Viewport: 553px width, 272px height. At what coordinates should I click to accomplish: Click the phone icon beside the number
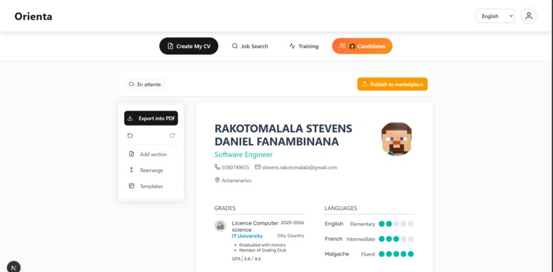point(217,167)
